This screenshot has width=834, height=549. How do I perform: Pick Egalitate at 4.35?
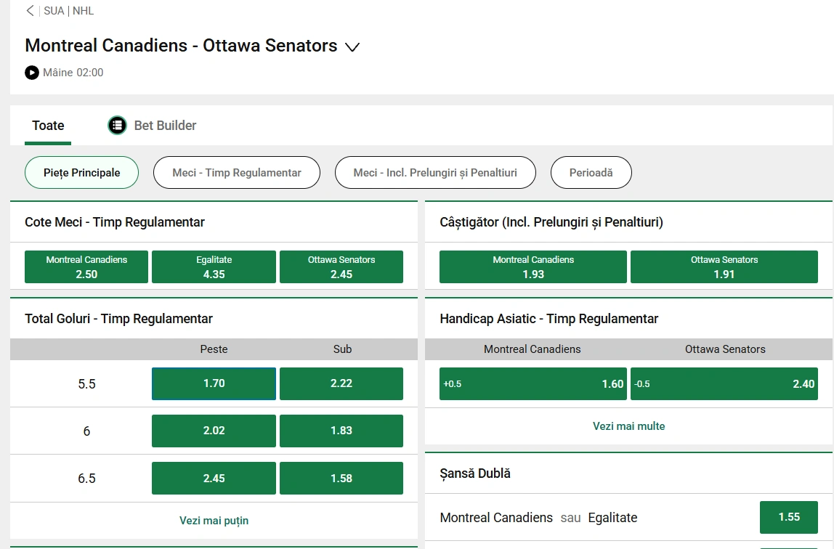[213, 267]
